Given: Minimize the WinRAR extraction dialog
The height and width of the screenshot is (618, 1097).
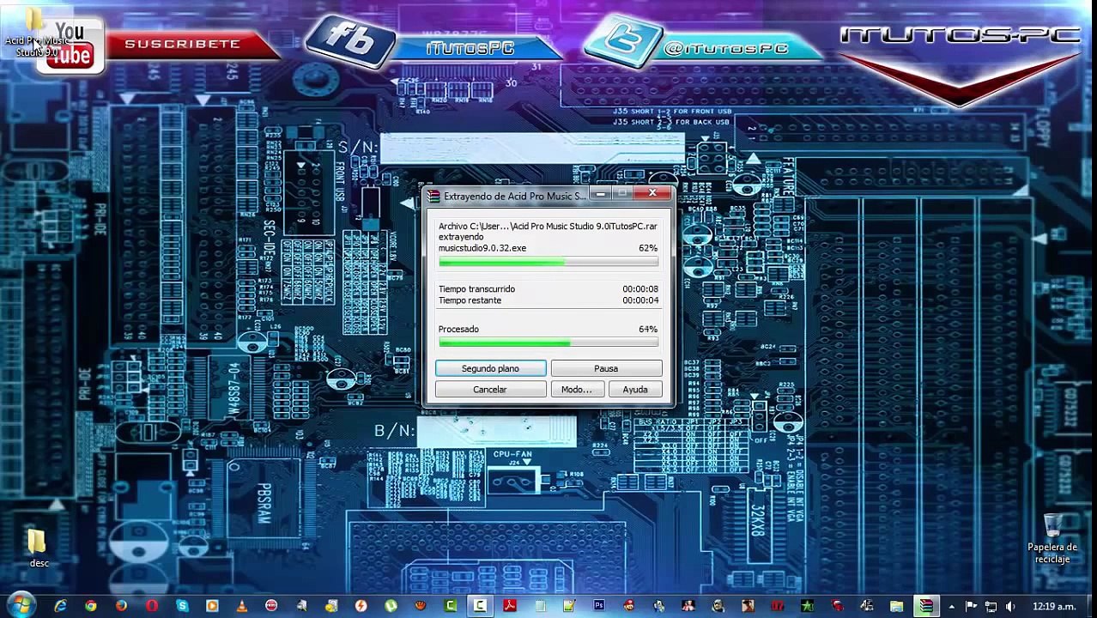Looking at the screenshot, I should click(601, 194).
